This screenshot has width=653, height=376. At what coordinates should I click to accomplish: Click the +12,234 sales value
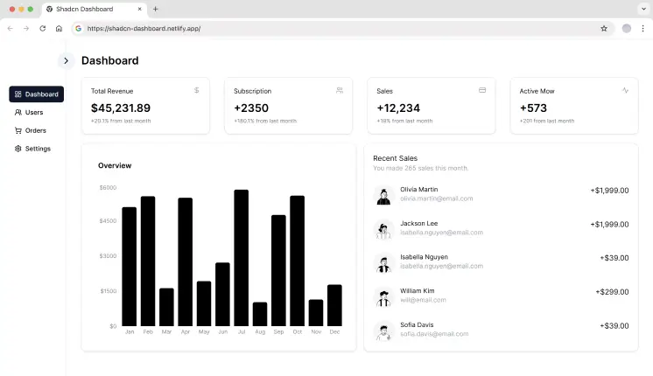398,108
